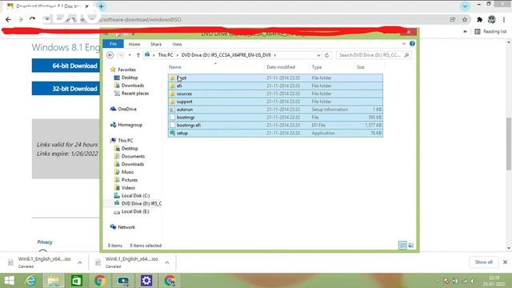Switch to large icons view

tap(410, 246)
